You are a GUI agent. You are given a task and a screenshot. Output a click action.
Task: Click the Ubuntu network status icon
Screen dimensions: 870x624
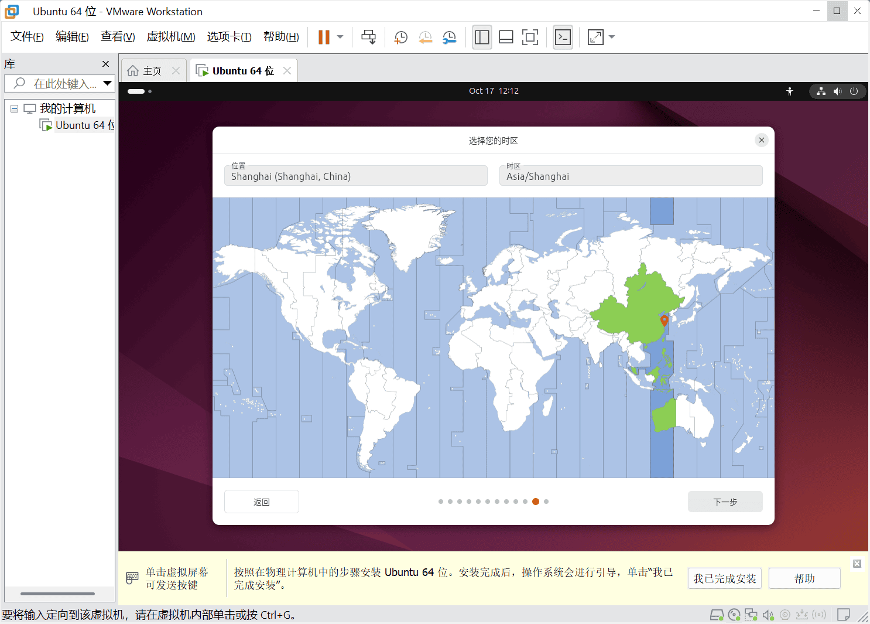[821, 91]
